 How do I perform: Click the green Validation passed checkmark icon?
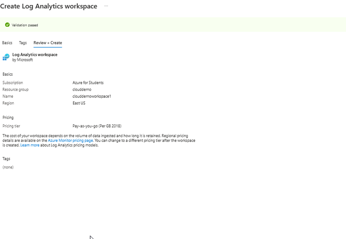click(x=7, y=25)
